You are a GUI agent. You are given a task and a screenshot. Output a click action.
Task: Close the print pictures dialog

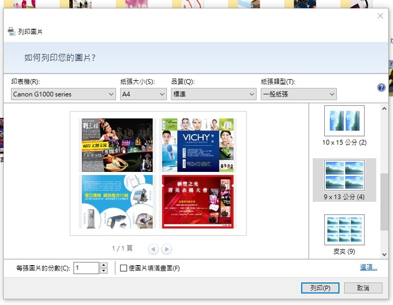[380, 16]
